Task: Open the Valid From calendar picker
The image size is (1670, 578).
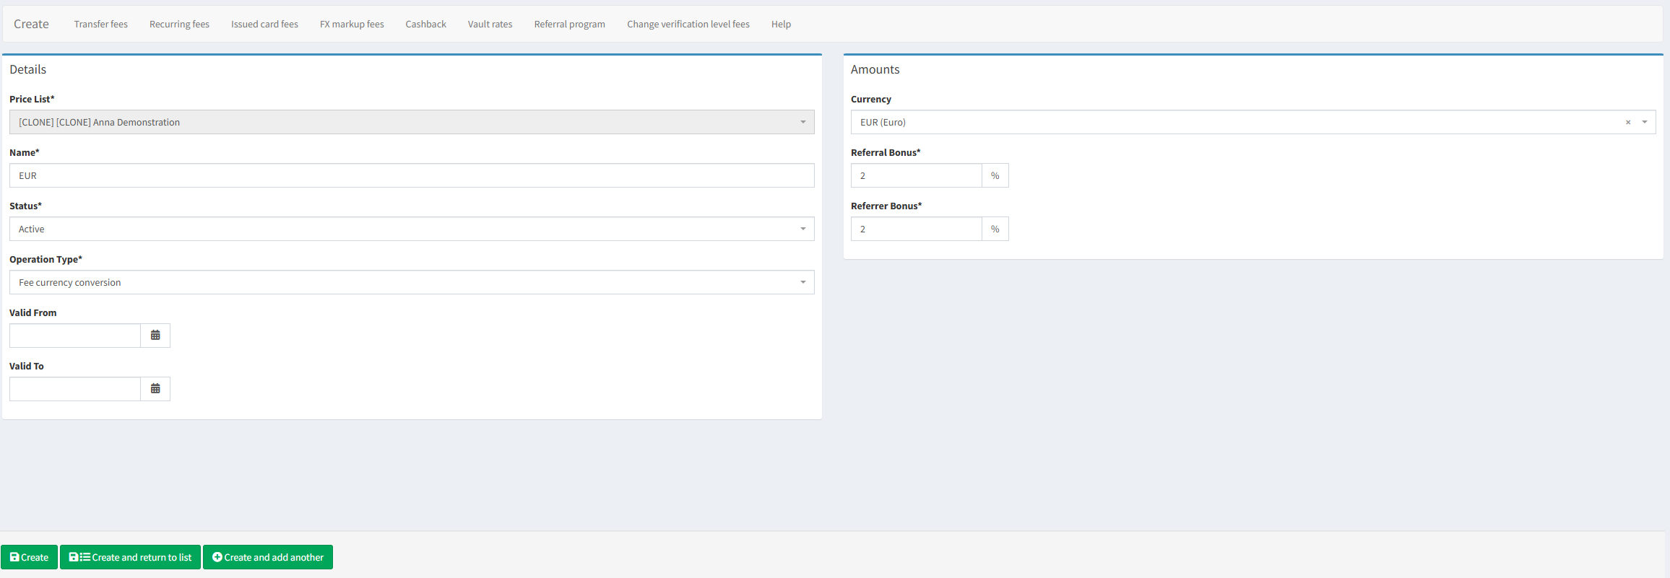Action: point(155,336)
